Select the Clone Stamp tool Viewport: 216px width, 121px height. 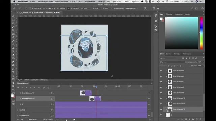click(13, 48)
